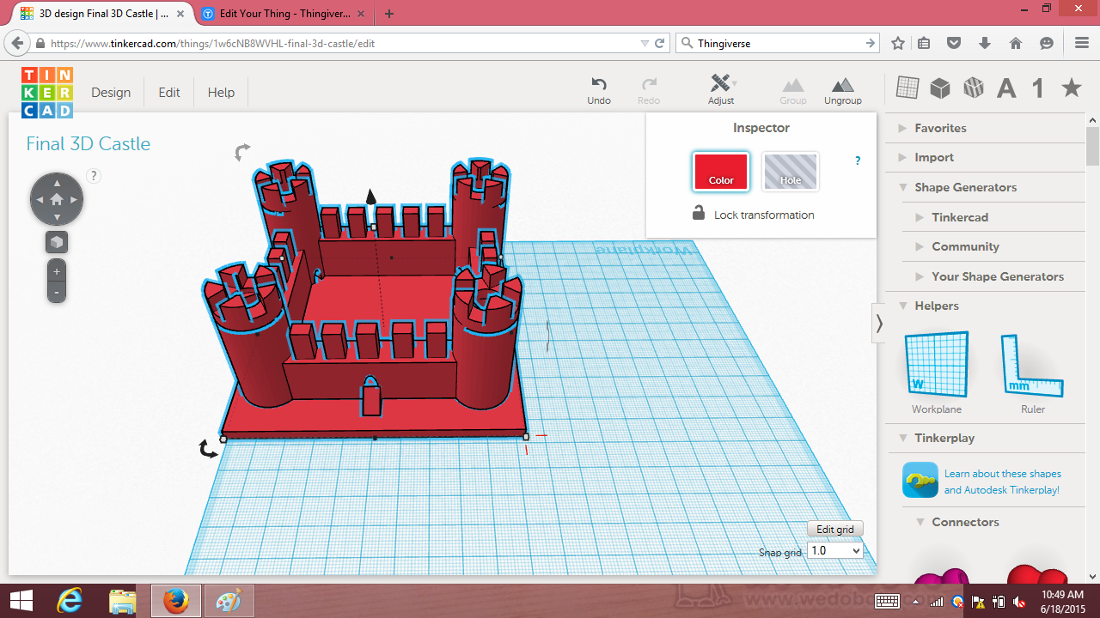Open the Adjust tools icon

click(x=721, y=83)
